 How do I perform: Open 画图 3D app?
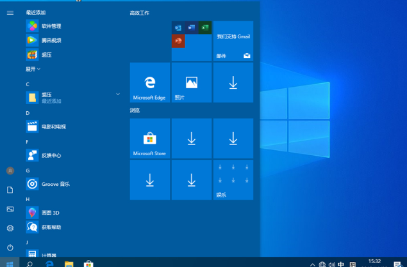click(x=72, y=213)
